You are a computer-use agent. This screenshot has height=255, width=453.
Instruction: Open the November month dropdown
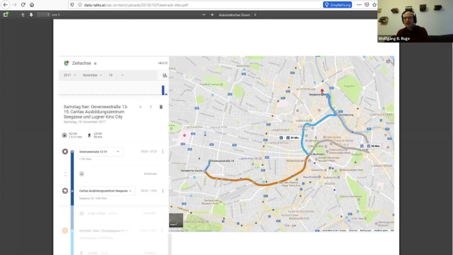[x=92, y=75]
